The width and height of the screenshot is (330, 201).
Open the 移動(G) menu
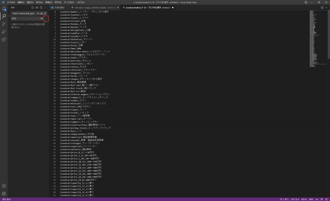coord(49,2)
